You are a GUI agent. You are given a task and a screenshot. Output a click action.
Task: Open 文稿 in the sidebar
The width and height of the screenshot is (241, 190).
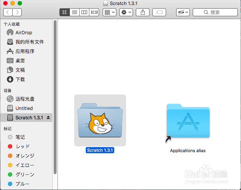pyautogui.click(x=26, y=70)
